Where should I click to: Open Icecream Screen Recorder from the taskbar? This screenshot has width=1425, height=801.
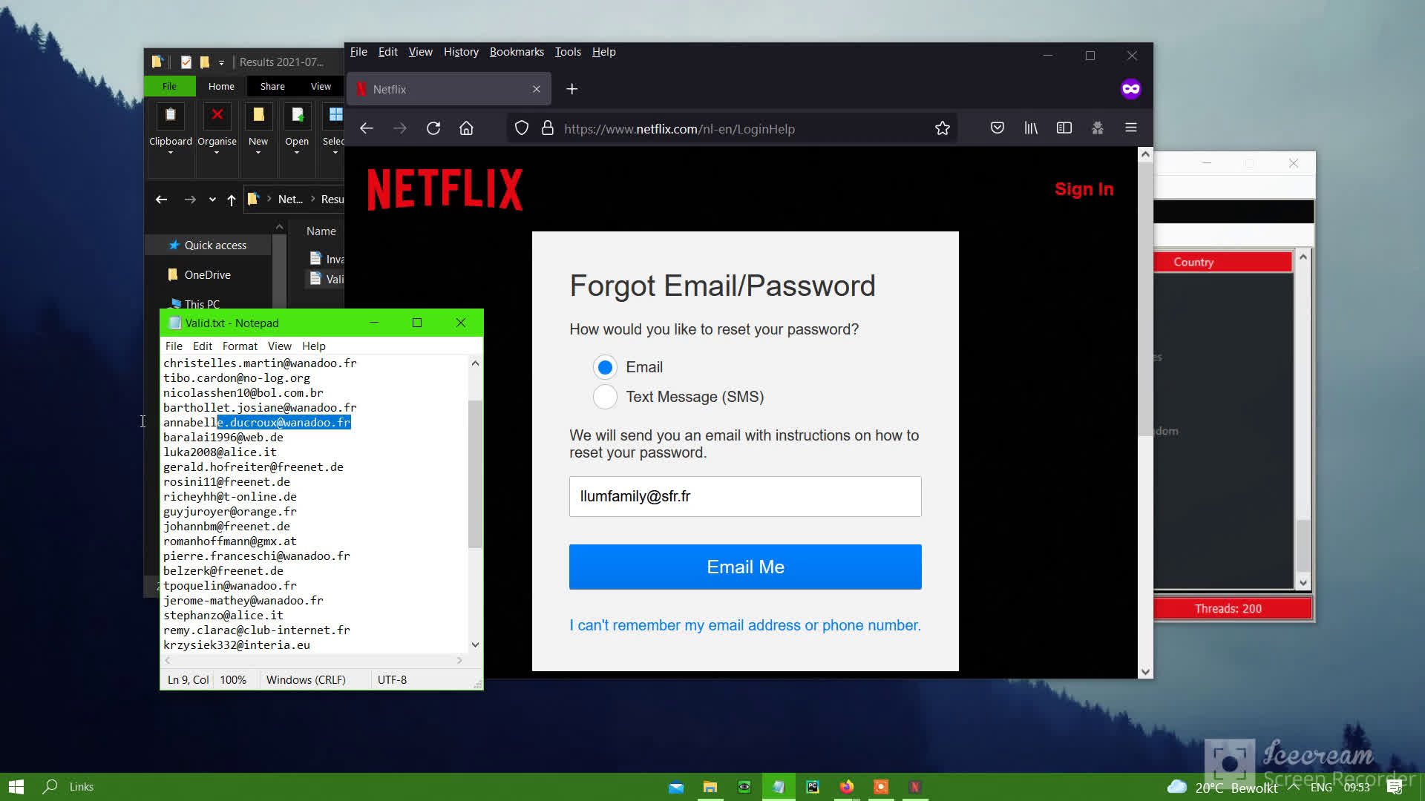coord(881,786)
